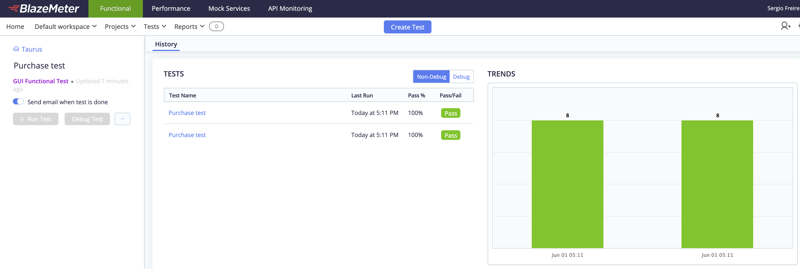
Task: Toggle Send email when test is done
Action: click(18, 101)
